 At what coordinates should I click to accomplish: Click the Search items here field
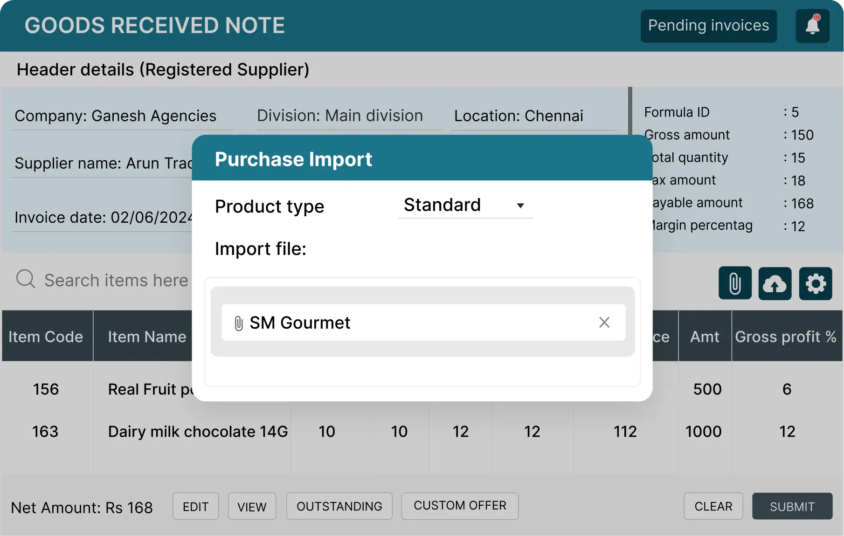(x=116, y=280)
